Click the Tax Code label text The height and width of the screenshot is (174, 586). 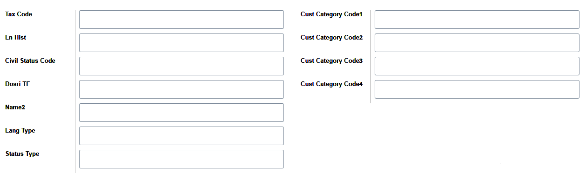pos(19,14)
